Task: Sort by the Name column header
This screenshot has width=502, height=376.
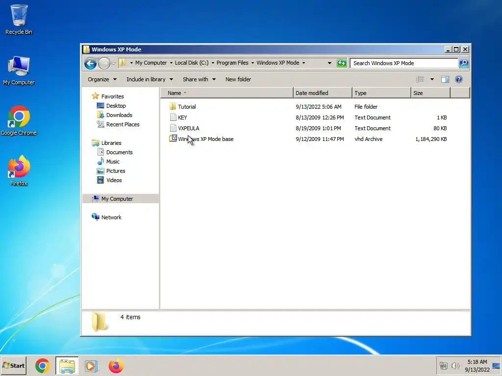Action: click(226, 93)
